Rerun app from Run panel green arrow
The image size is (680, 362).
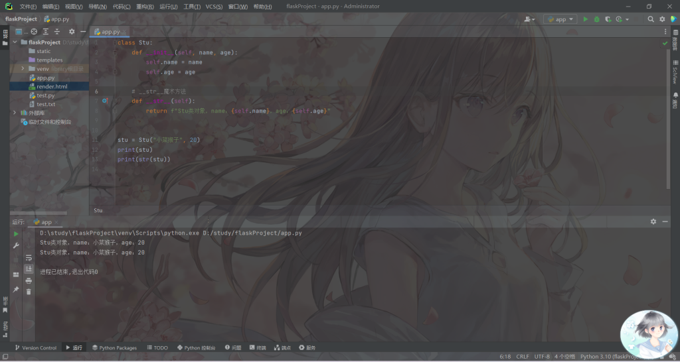[17, 234]
